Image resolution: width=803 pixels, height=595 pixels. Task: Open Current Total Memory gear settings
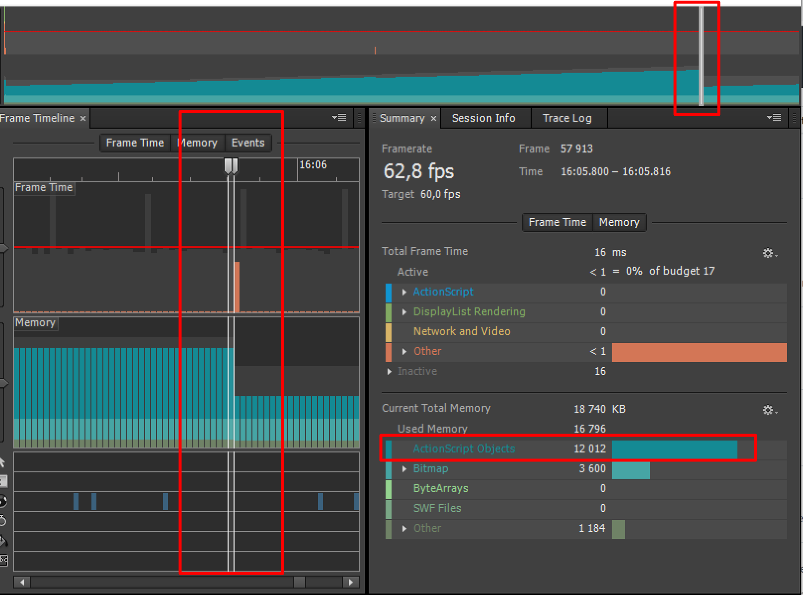coord(770,410)
